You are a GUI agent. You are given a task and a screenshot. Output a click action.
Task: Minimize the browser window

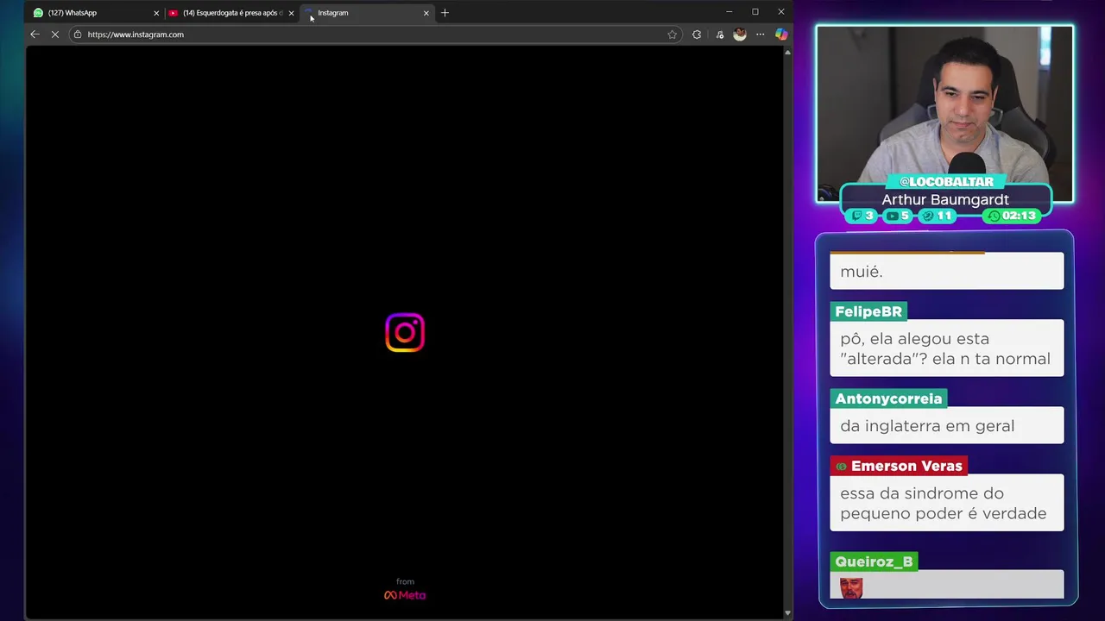pos(729,12)
